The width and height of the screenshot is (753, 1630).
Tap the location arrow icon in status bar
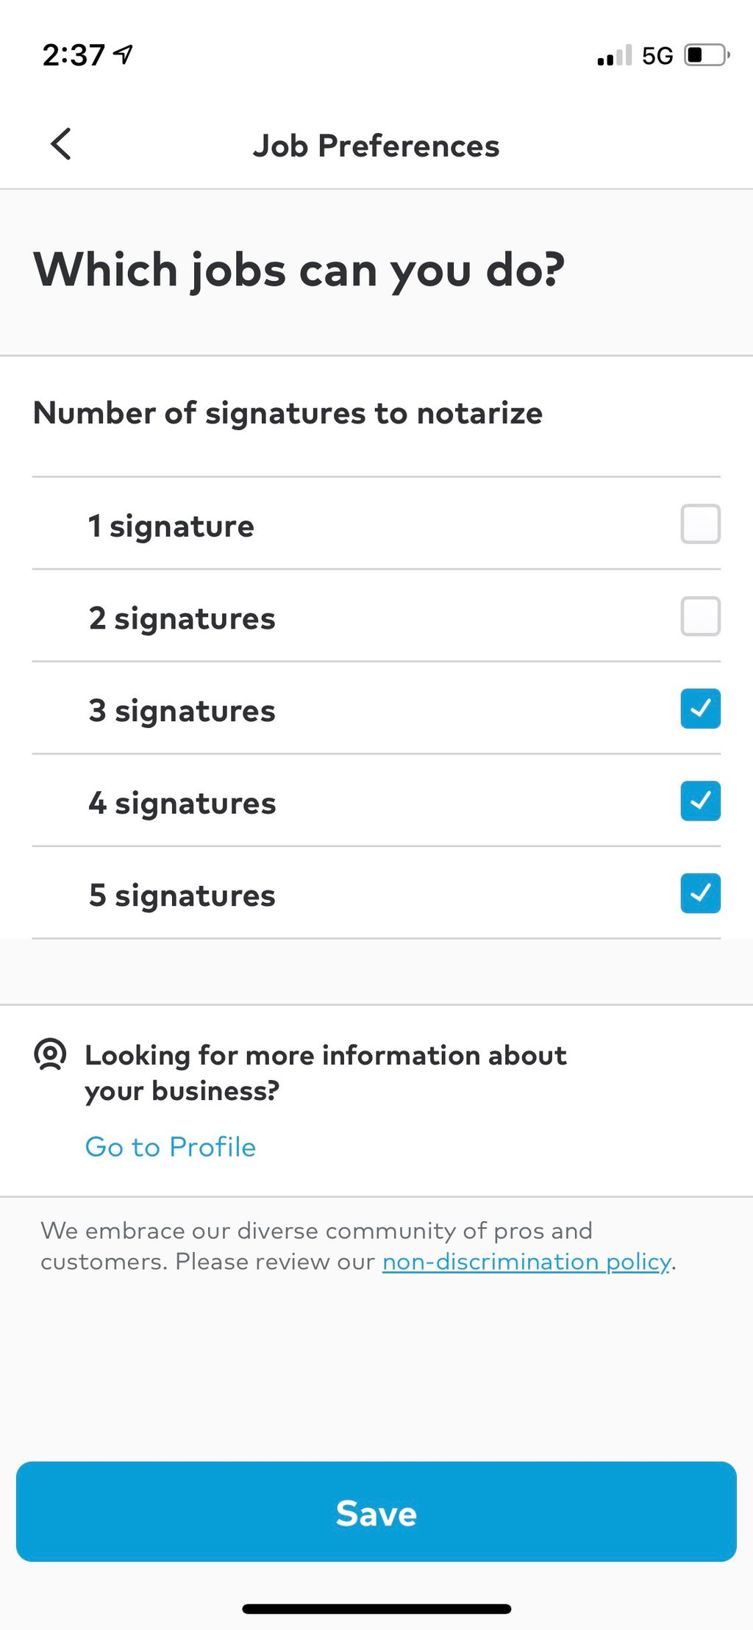pyautogui.click(x=124, y=54)
